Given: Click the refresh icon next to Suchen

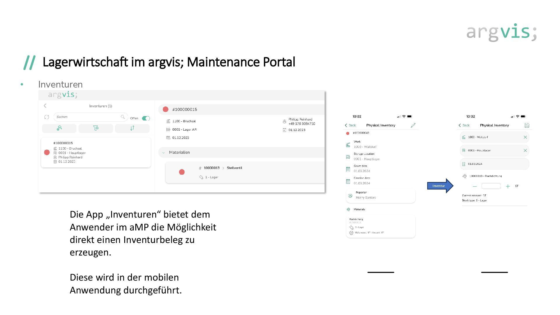Looking at the screenshot, I should point(47,117).
